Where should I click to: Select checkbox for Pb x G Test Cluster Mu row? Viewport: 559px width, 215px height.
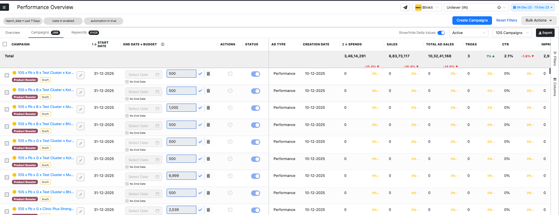7,177
